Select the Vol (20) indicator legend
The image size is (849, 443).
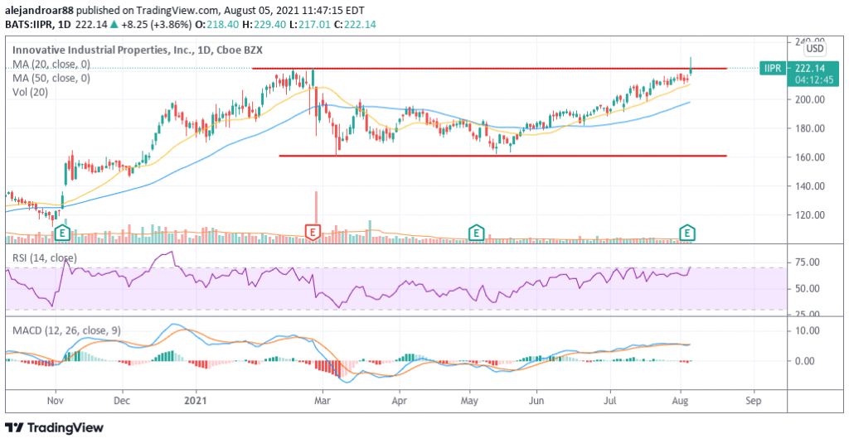pos(31,92)
